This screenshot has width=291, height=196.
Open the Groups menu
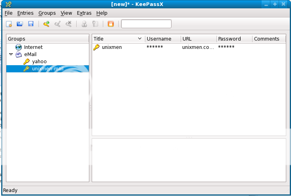(x=47, y=13)
